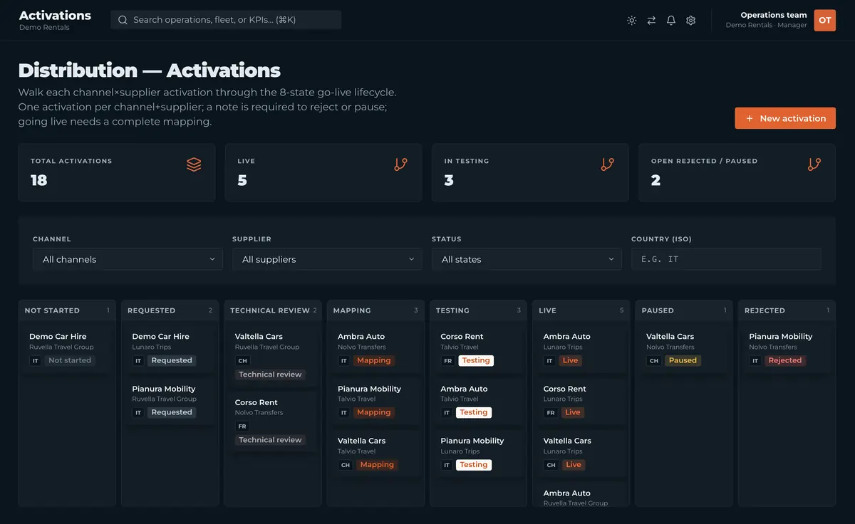The width and height of the screenshot is (855, 524).
Task: Click the branch icon on In Testing card
Action: [608, 164]
